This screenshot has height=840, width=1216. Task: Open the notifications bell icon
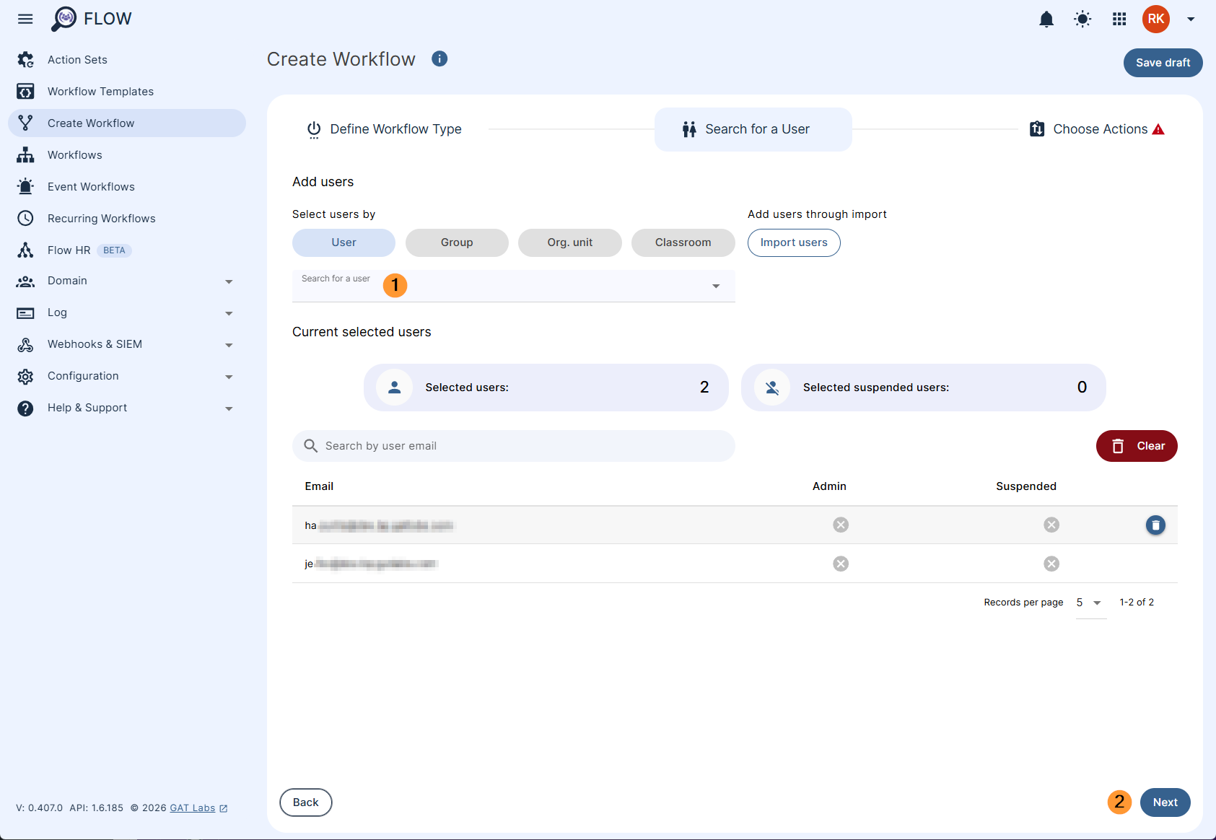[1046, 19]
